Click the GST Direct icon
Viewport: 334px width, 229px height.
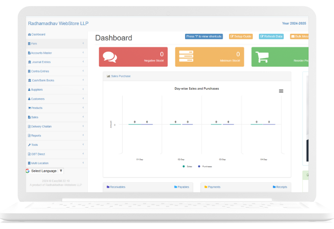(x=29, y=154)
